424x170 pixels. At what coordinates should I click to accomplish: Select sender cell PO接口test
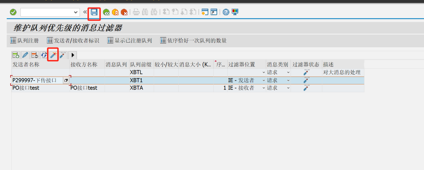coord(40,88)
